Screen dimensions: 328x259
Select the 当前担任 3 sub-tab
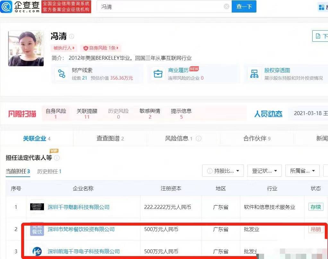pos(18,172)
